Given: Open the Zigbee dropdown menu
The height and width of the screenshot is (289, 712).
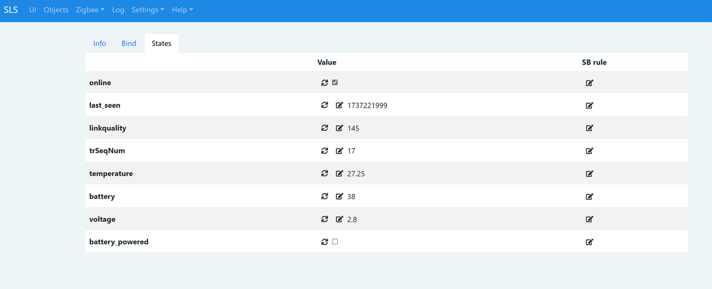Looking at the screenshot, I should 89,10.
